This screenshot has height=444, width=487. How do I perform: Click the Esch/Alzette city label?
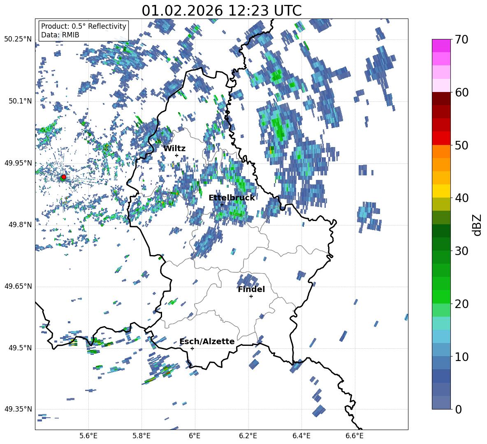[x=207, y=341]
